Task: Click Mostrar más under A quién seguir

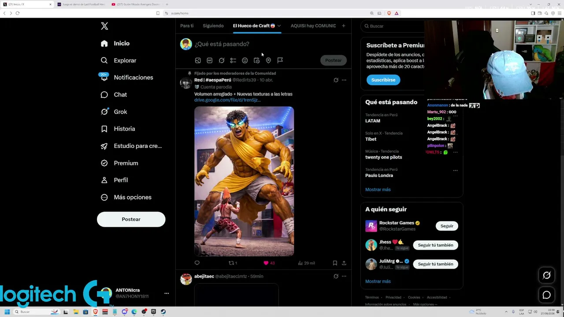Action: [x=378, y=282]
